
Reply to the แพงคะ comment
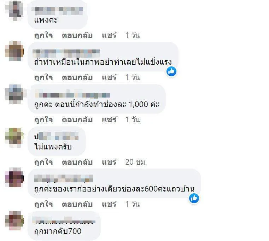coord(77,35)
